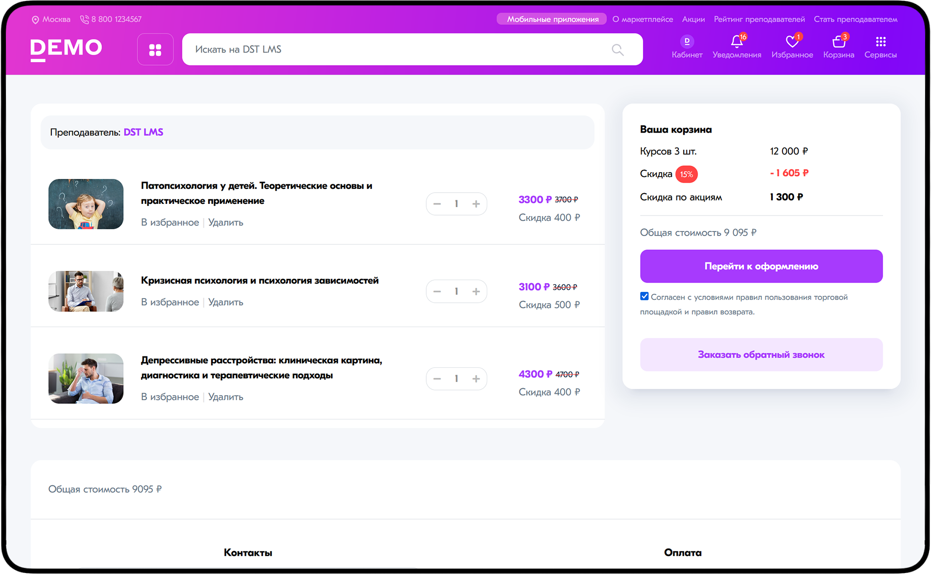
Task: Open teacher link DST LMS
Action: point(143,132)
